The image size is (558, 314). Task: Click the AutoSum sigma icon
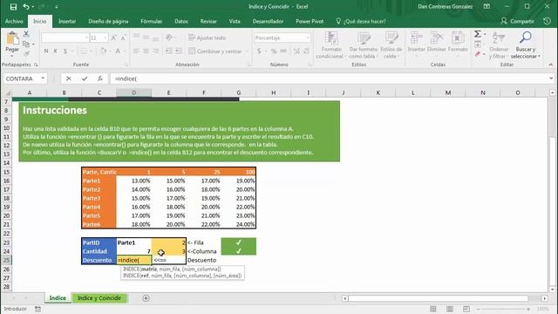click(477, 34)
